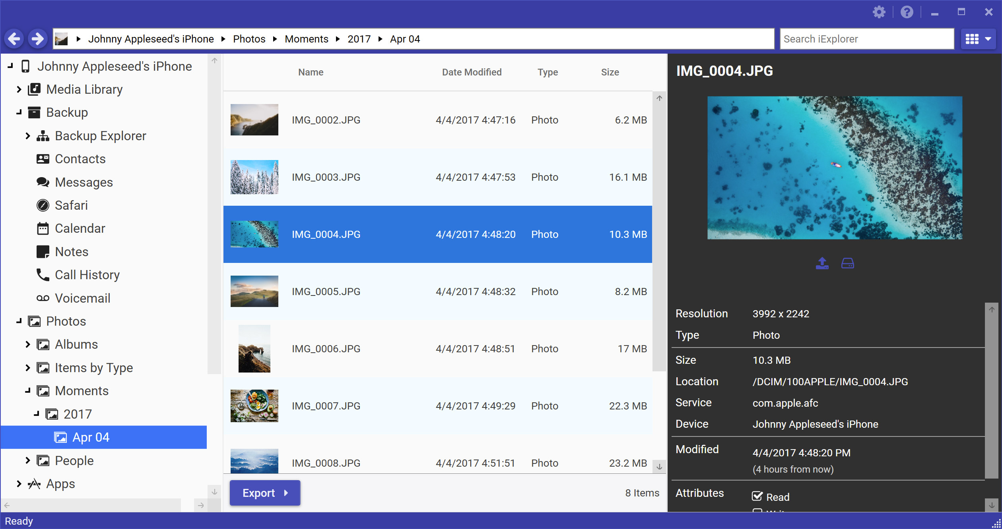The image size is (1002, 529).
Task: Go forward with the right arrow button
Action: pyautogui.click(x=38, y=39)
